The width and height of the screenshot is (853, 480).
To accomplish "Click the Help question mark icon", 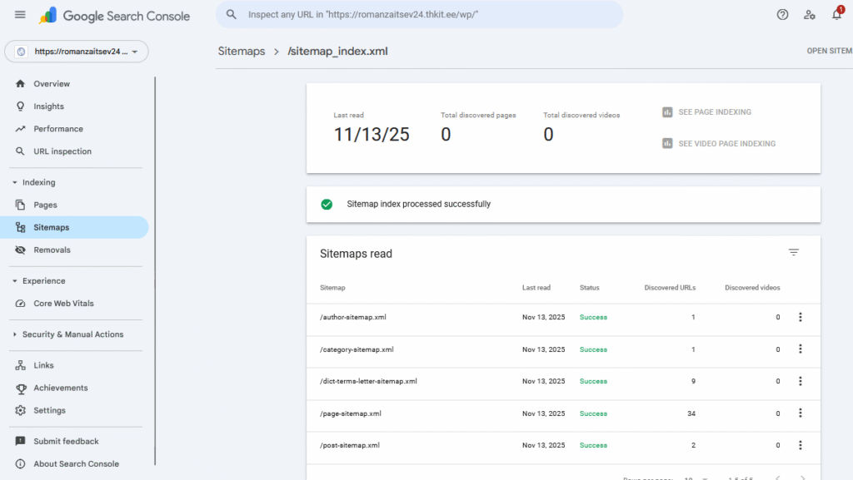I will tap(782, 15).
